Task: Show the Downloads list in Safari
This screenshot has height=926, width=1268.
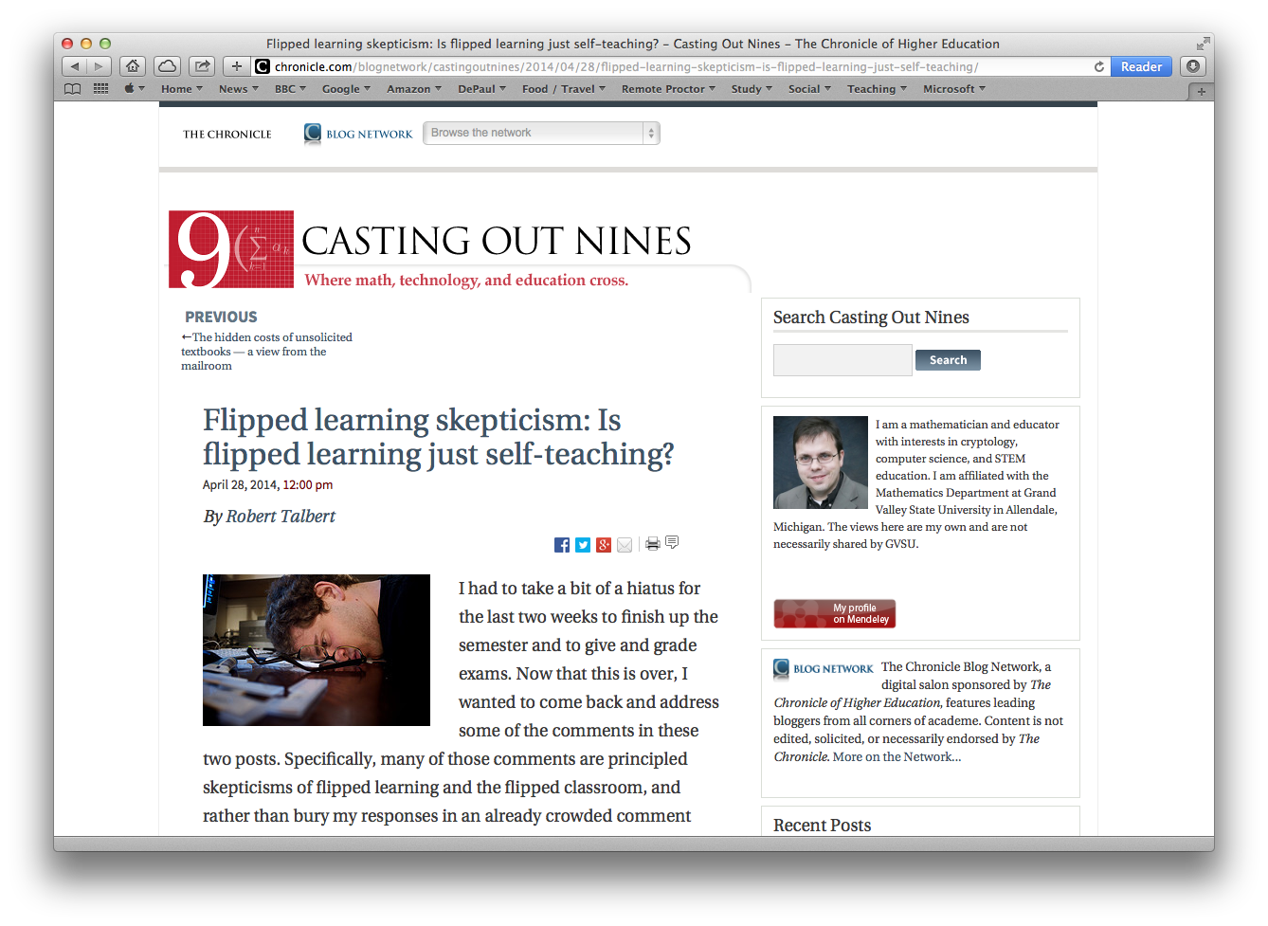Action: [x=1193, y=66]
